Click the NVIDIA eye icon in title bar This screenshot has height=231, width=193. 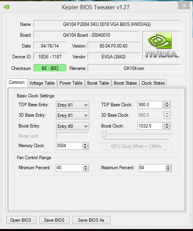point(6,7)
